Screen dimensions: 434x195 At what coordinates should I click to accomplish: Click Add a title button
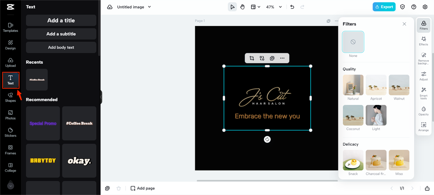coord(61,20)
